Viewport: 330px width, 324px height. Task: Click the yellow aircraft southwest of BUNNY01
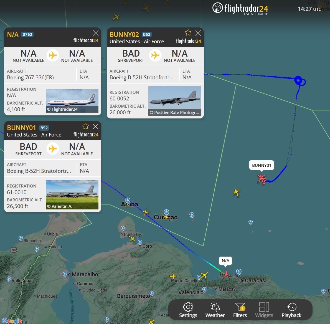tap(237, 193)
